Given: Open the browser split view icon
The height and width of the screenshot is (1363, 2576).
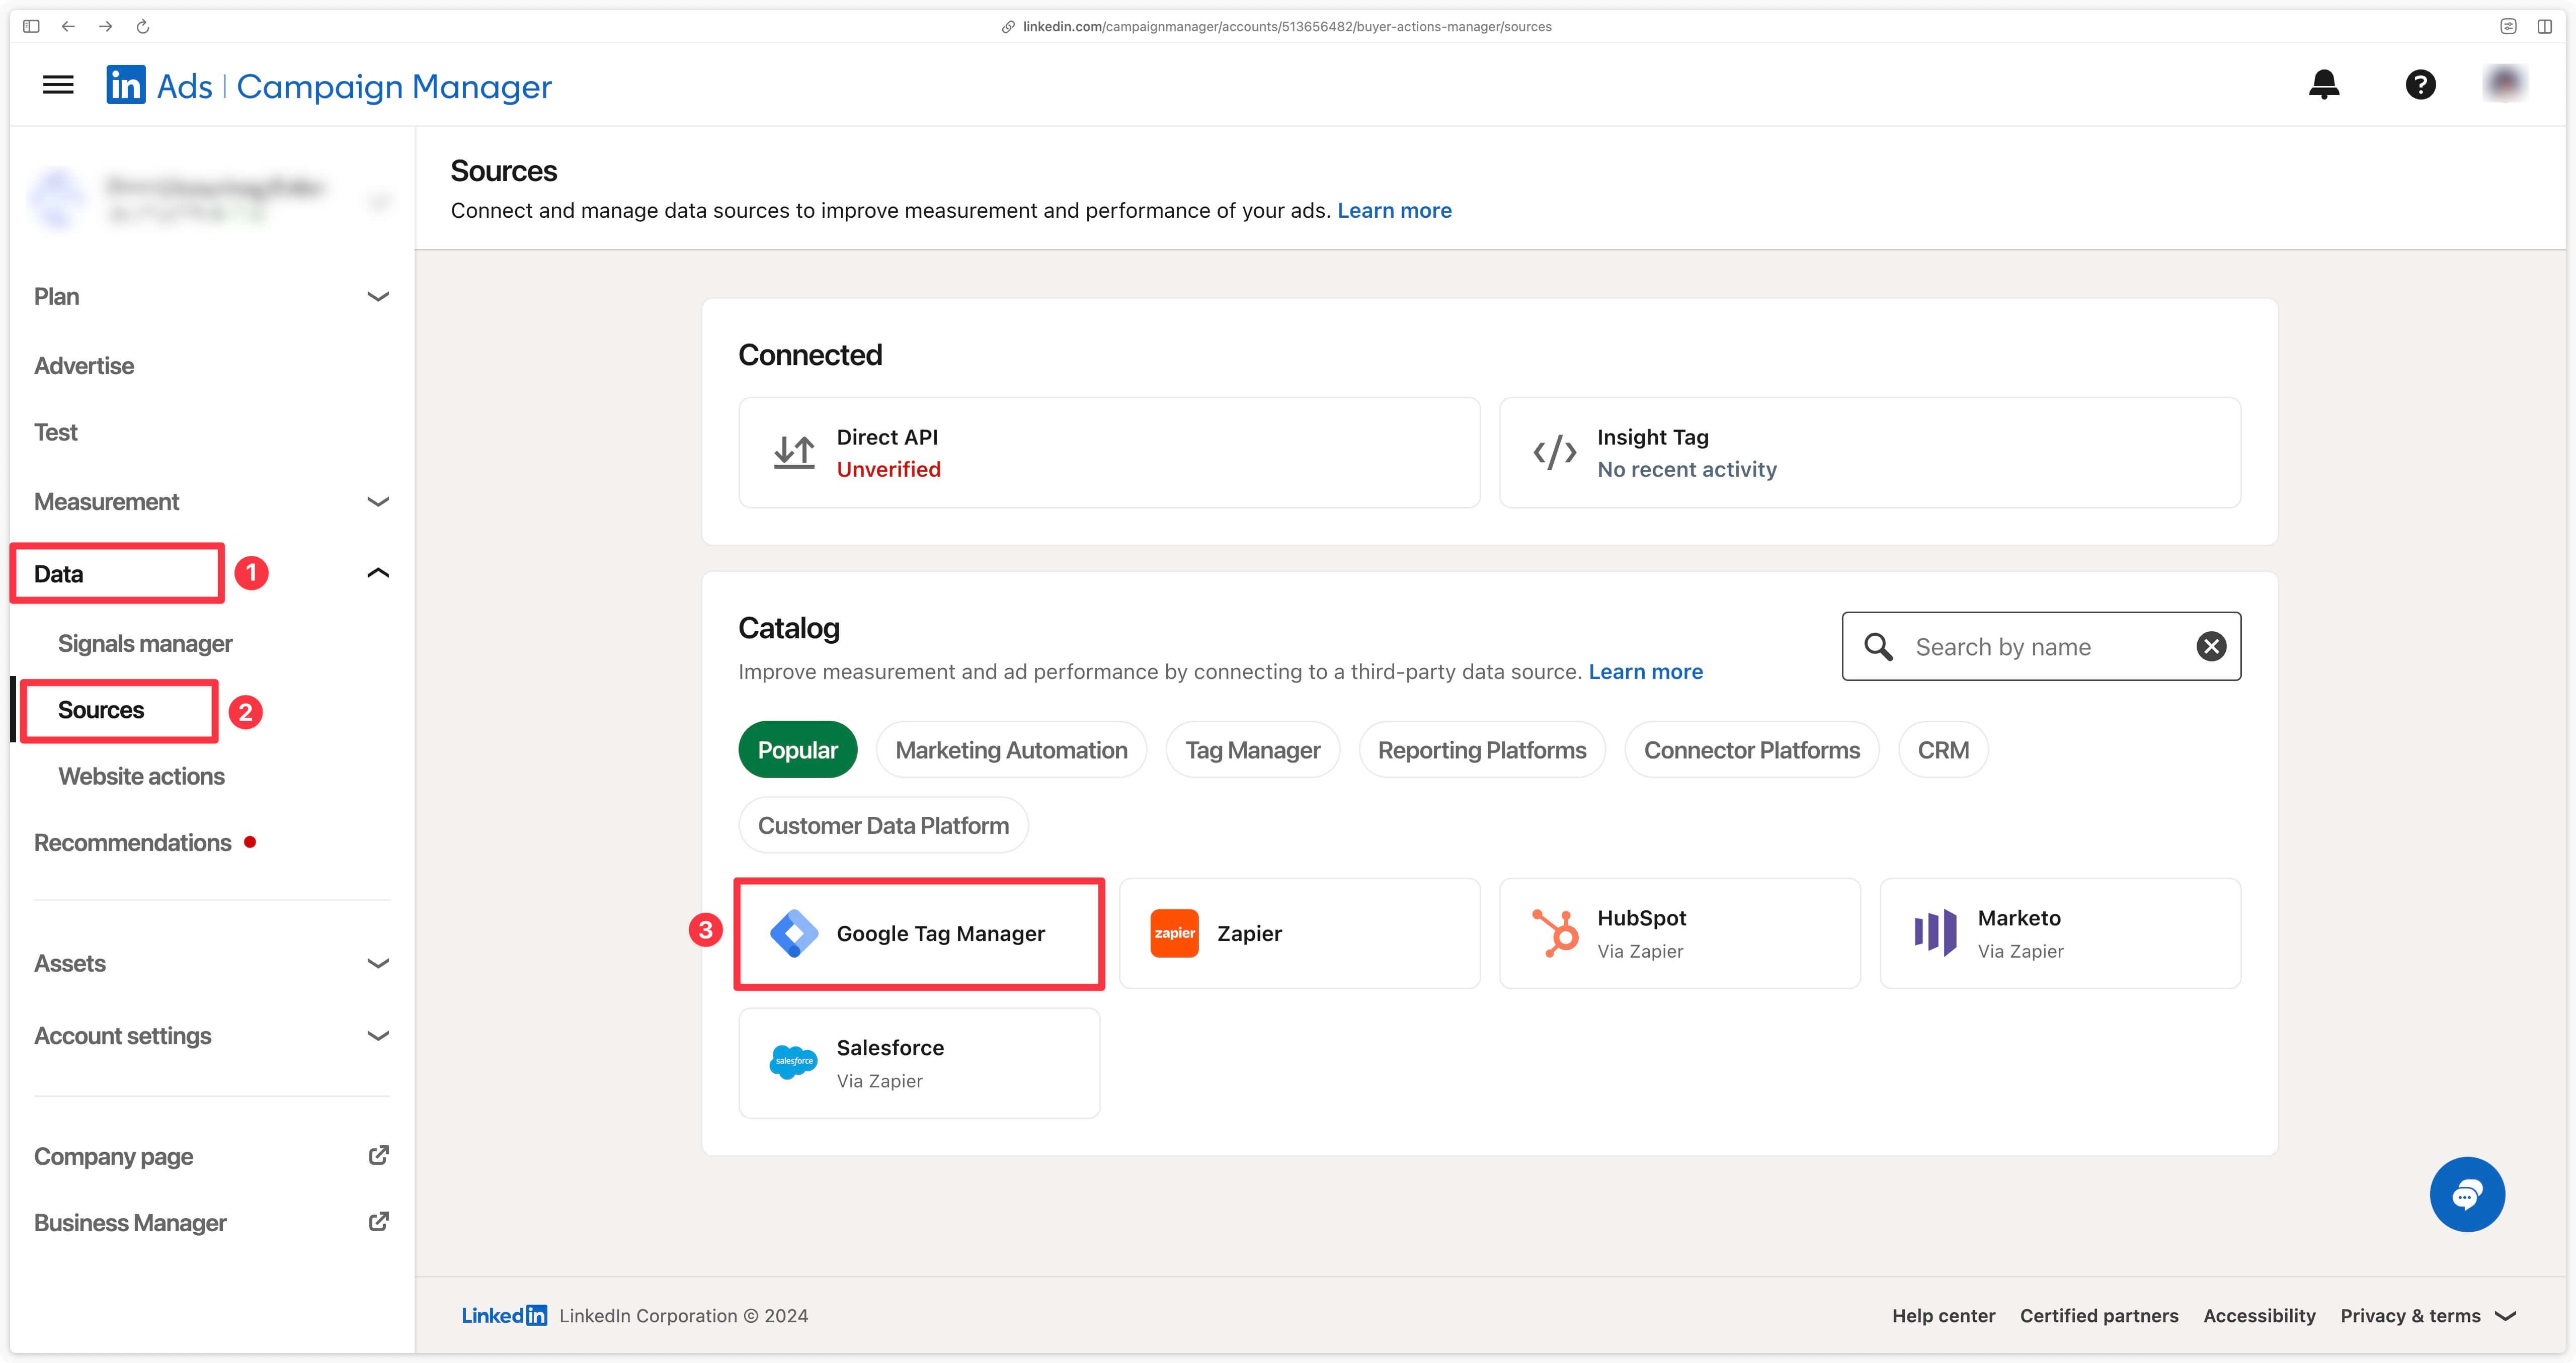Looking at the screenshot, I should 2544,26.
